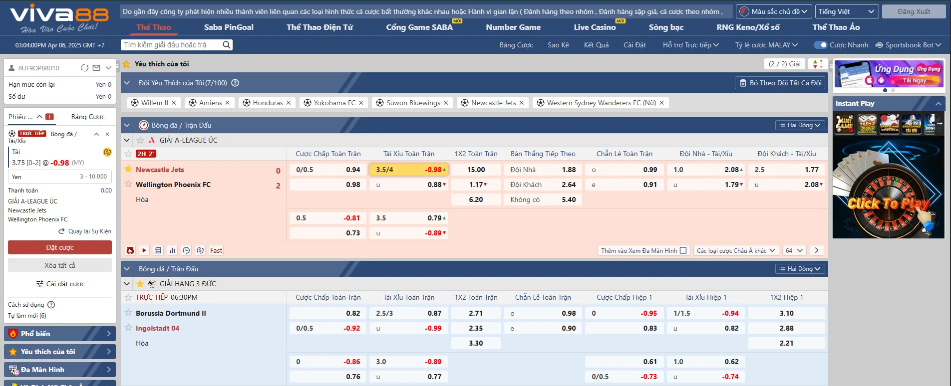Favorite the Wellington Phoenix FC star
This screenshot has height=386, width=951.
(128, 184)
